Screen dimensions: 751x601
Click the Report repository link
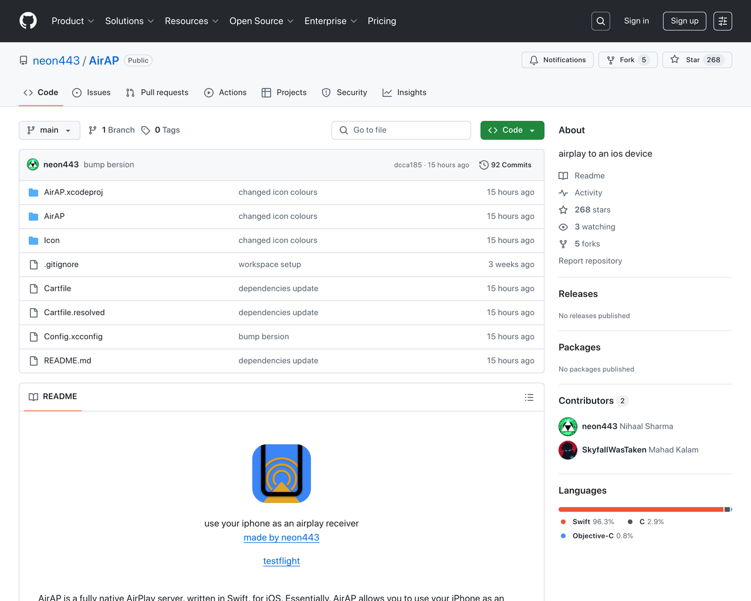[590, 261]
